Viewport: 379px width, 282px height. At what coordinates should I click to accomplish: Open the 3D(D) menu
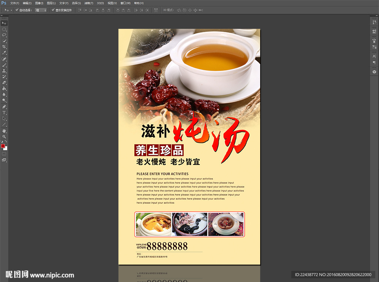[x=100, y=3]
